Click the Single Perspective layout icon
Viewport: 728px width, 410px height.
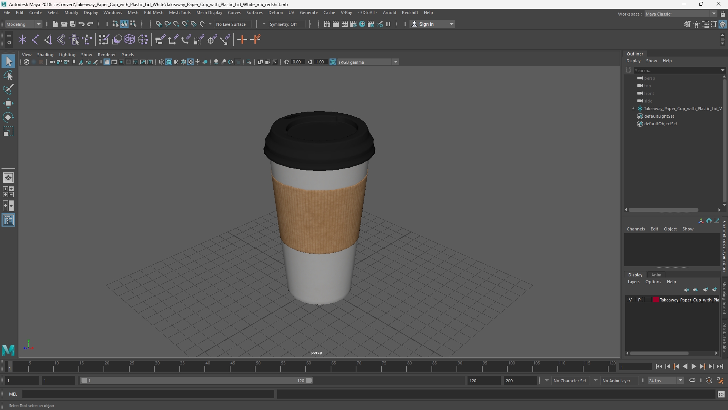(8, 178)
